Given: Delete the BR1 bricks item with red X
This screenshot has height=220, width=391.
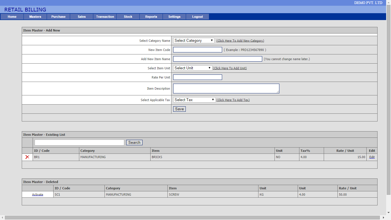Looking at the screenshot, I should point(27,157).
